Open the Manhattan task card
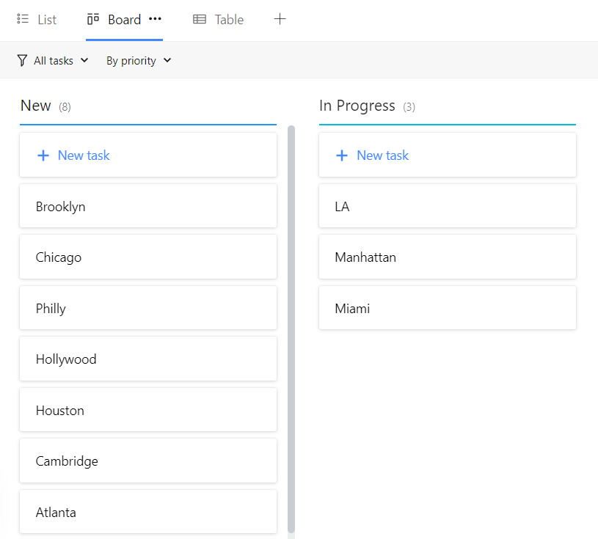598x539 pixels. pos(448,257)
